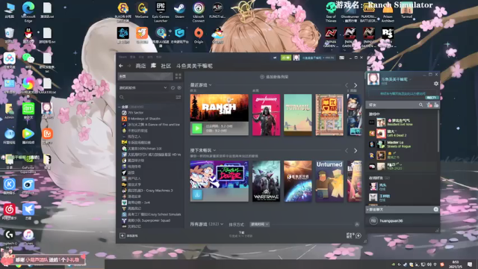Select Crazy Machines 3 in game list

coord(147,191)
